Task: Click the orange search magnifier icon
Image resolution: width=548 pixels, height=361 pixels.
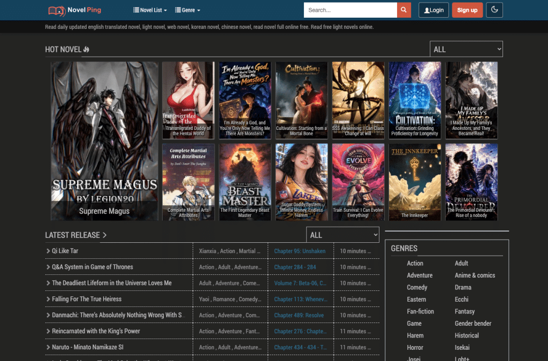Action: pyautogui.click(x=404, y=10)
